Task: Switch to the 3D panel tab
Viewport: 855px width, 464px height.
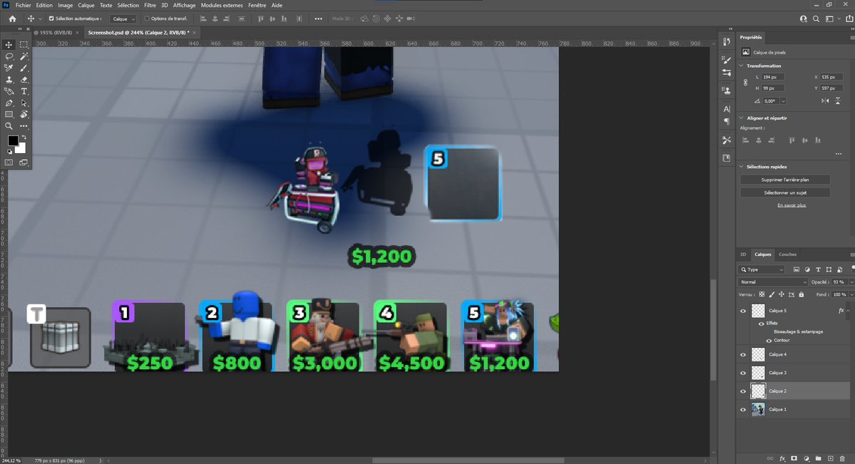Action: coord(742,254)
